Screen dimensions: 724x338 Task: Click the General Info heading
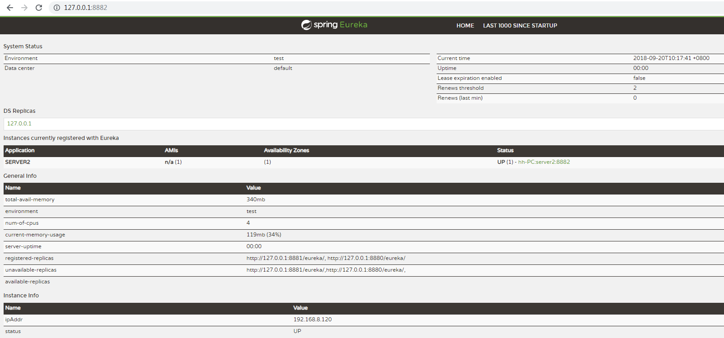click(20, 176)
